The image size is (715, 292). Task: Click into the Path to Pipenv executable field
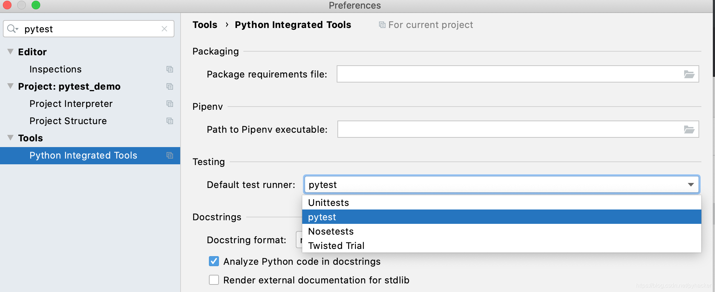tap(510, 129)
